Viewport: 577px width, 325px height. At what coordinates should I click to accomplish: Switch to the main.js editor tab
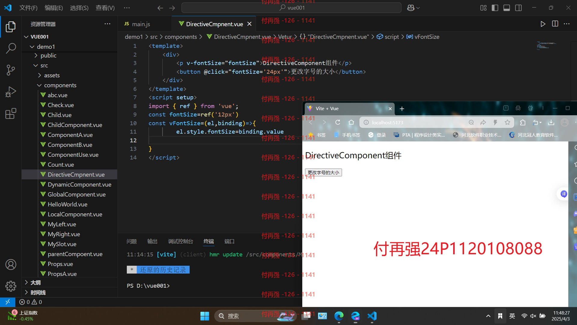pyautogui.click(x=145, y=24)
